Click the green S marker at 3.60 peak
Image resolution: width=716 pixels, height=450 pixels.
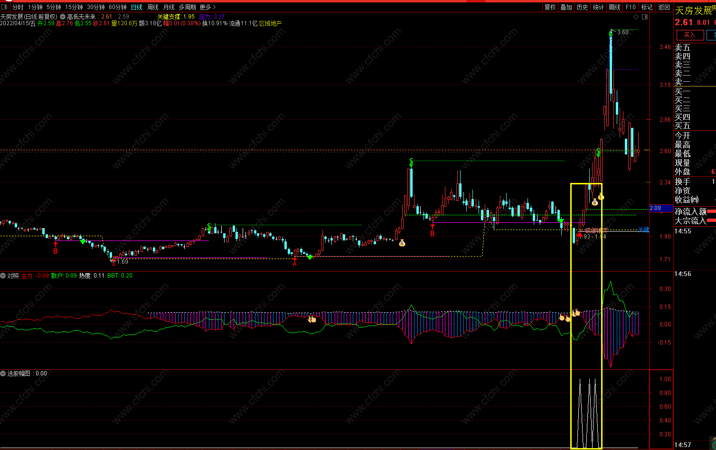tap(611, 33)
